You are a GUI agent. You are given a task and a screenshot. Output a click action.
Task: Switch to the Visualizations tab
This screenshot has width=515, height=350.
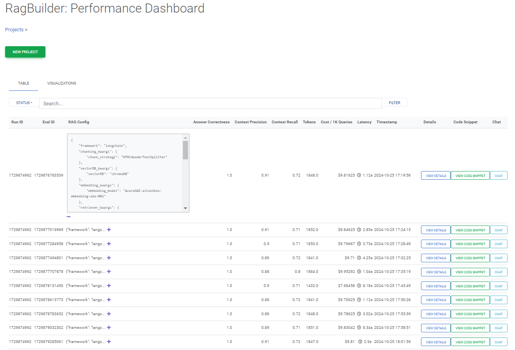tap(61, 83)
